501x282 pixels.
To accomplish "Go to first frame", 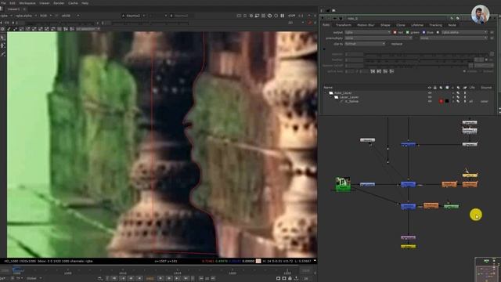I will 114,279.
